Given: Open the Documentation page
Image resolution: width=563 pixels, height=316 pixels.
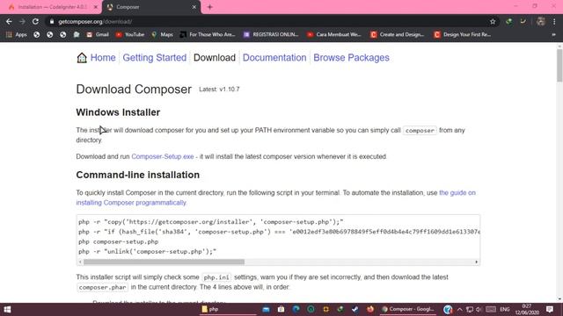Looking at the screenshot, I should pyautogui.click(x=274, y=58).
